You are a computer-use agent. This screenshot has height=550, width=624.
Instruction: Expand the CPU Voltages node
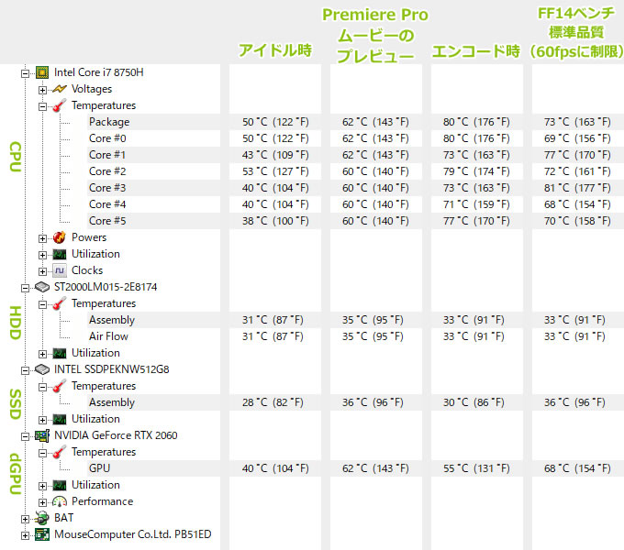tap(42, 89)
